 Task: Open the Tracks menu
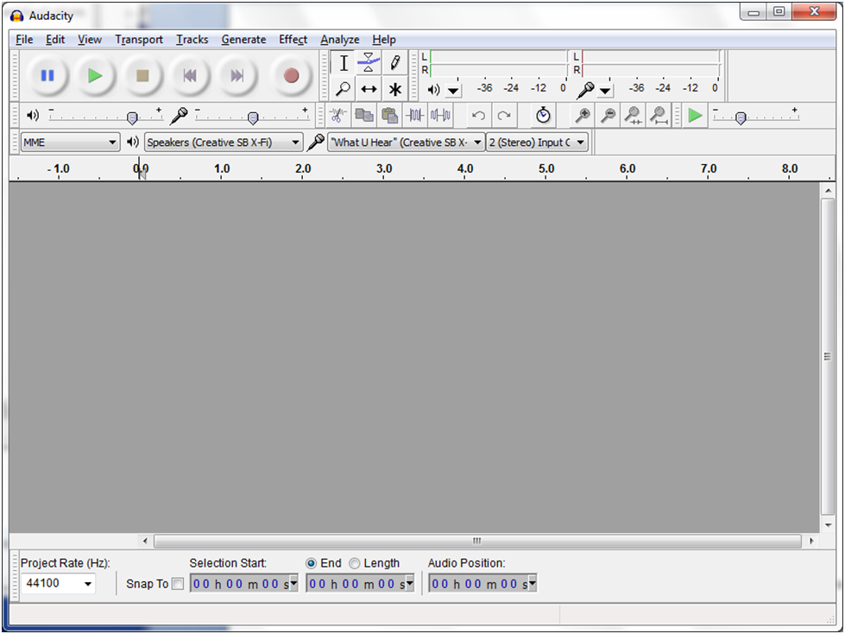click(192, 40)
